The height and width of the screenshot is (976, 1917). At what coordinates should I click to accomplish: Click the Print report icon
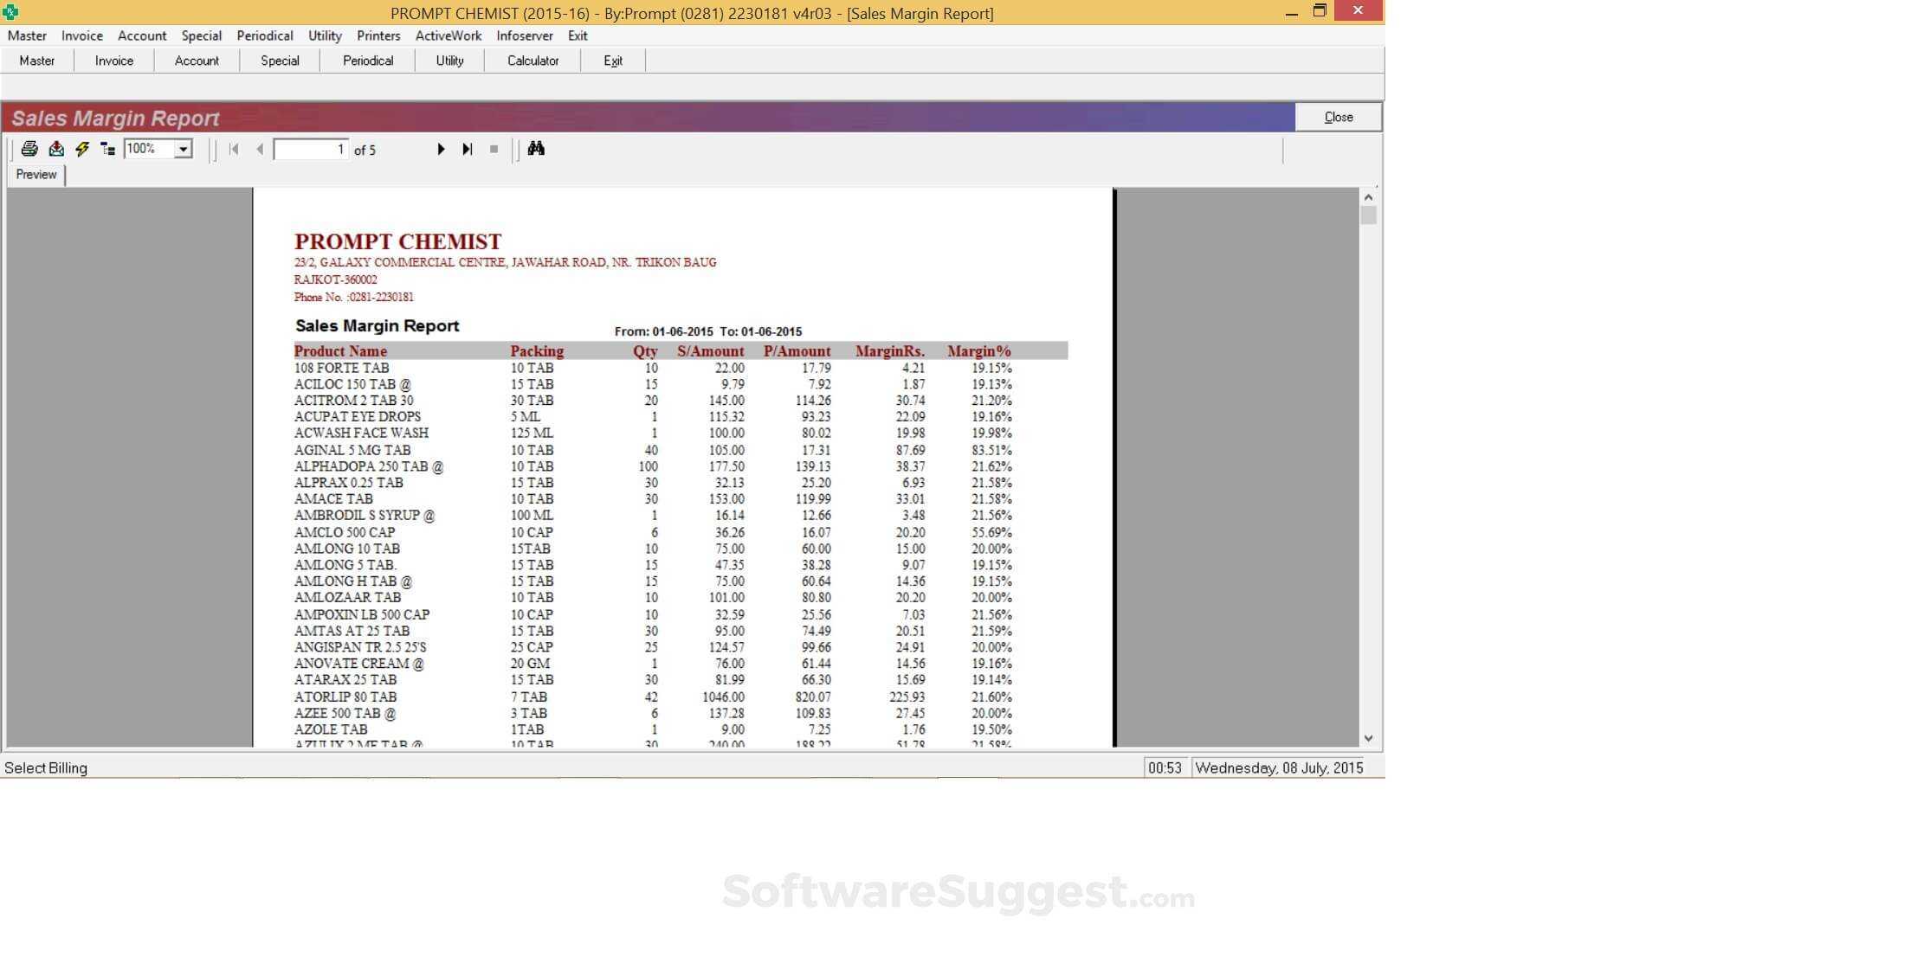pos(29,149)
